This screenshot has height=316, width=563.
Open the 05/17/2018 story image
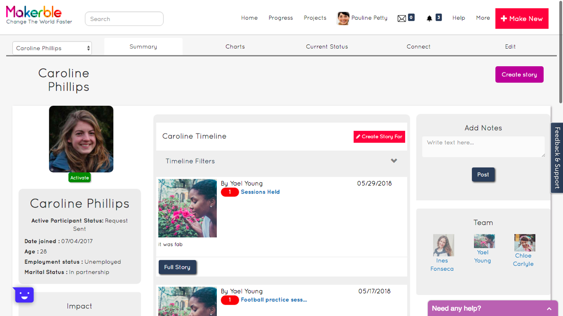click(x=187, y=302)
